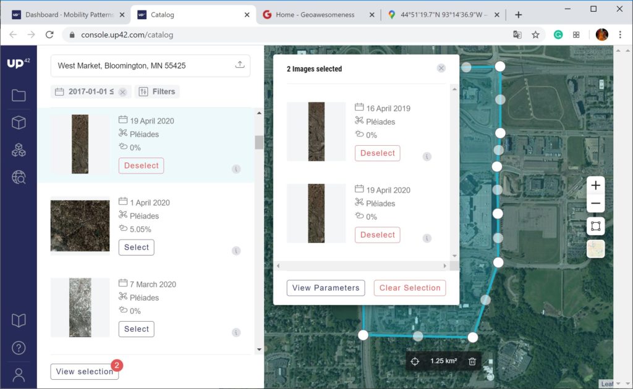This screenshot has width=633, height=389.
Task: Click 16 April 2019 thumbnail in popup
Action: [x=316, y=132]
